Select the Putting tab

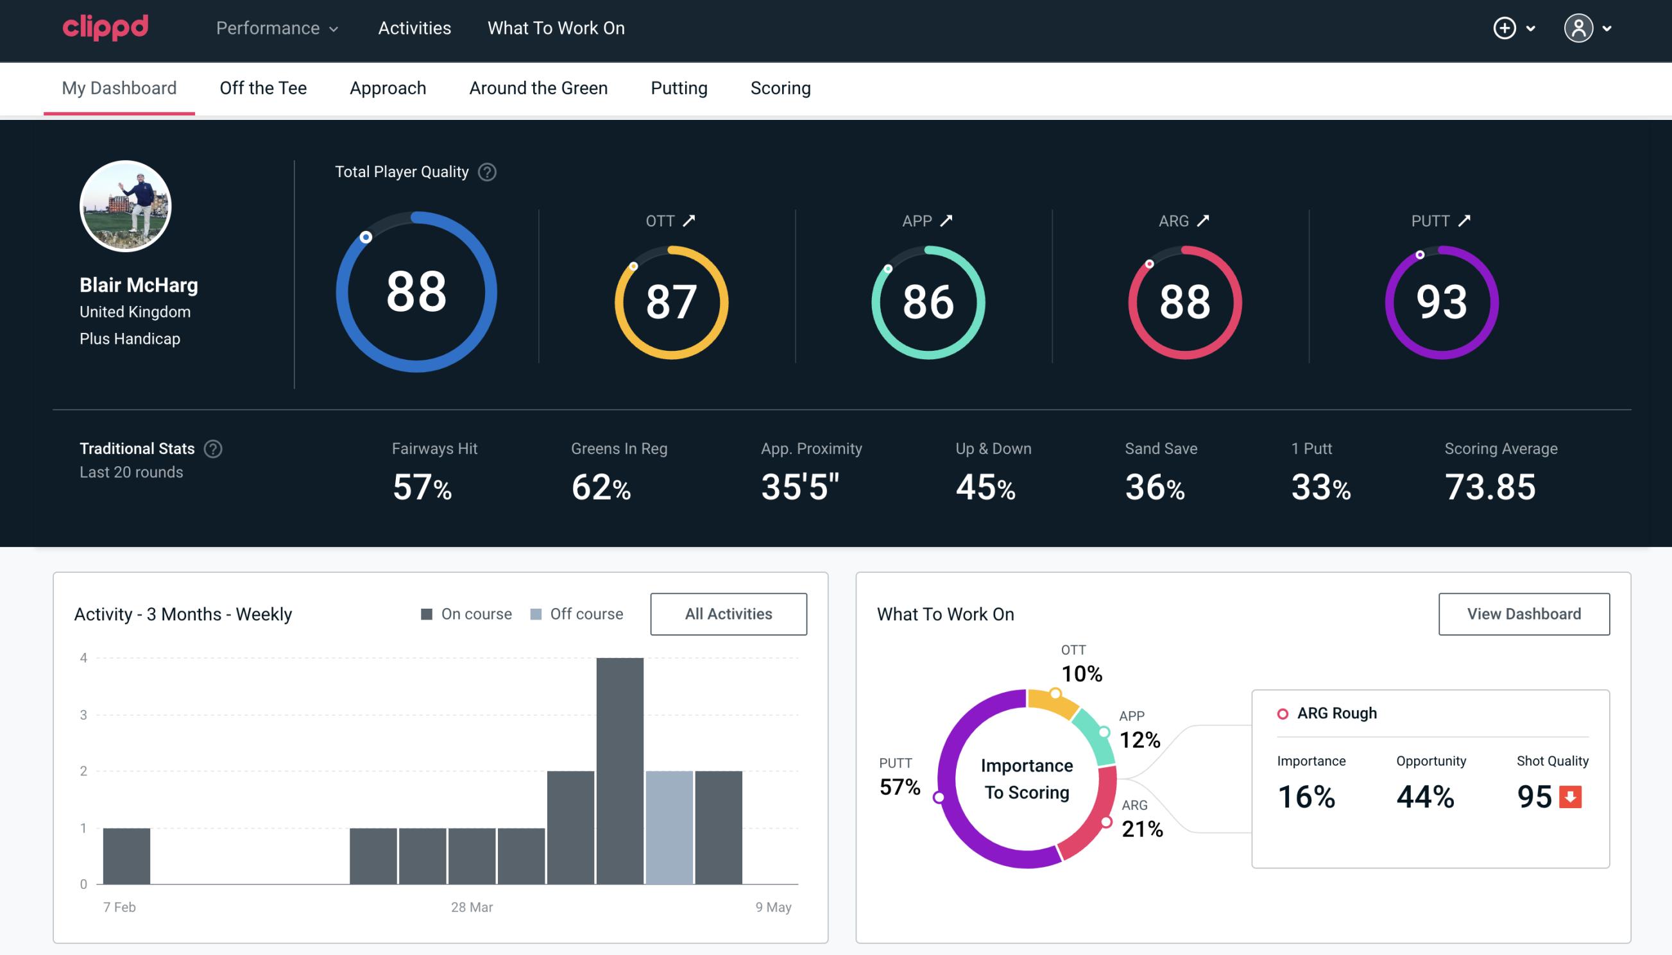click(679, 87)
